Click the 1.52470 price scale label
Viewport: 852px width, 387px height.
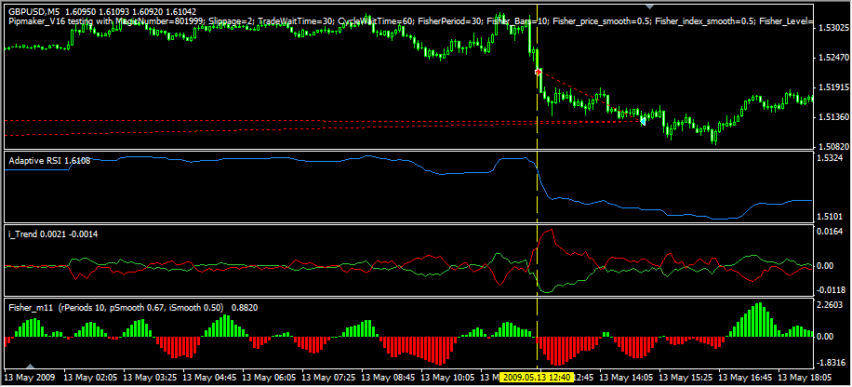coord(832,58)
